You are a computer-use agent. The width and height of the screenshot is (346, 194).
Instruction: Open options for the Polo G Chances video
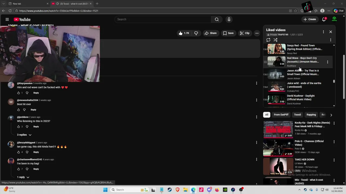tap(334, 142)
